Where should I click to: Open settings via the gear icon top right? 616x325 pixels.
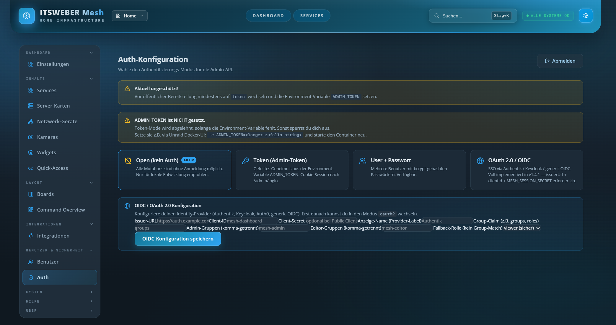586,16
